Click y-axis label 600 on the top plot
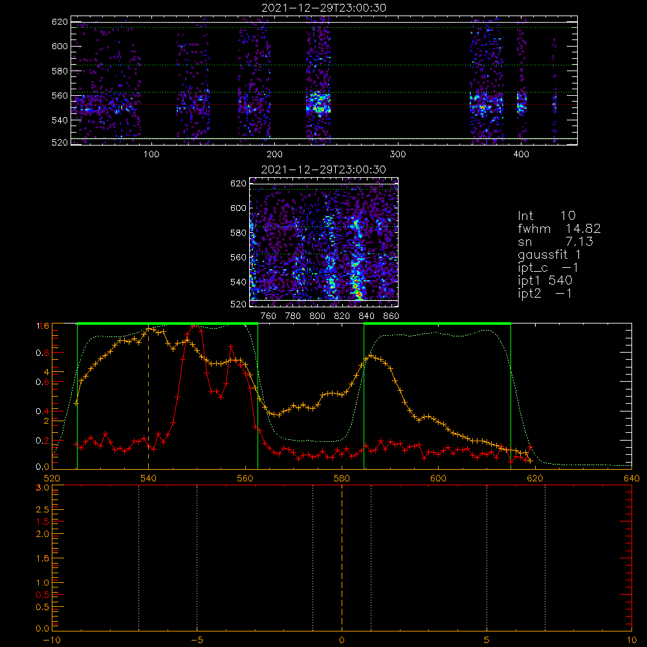The height and width of the screenshot is (647, 647). pos(60,46)
